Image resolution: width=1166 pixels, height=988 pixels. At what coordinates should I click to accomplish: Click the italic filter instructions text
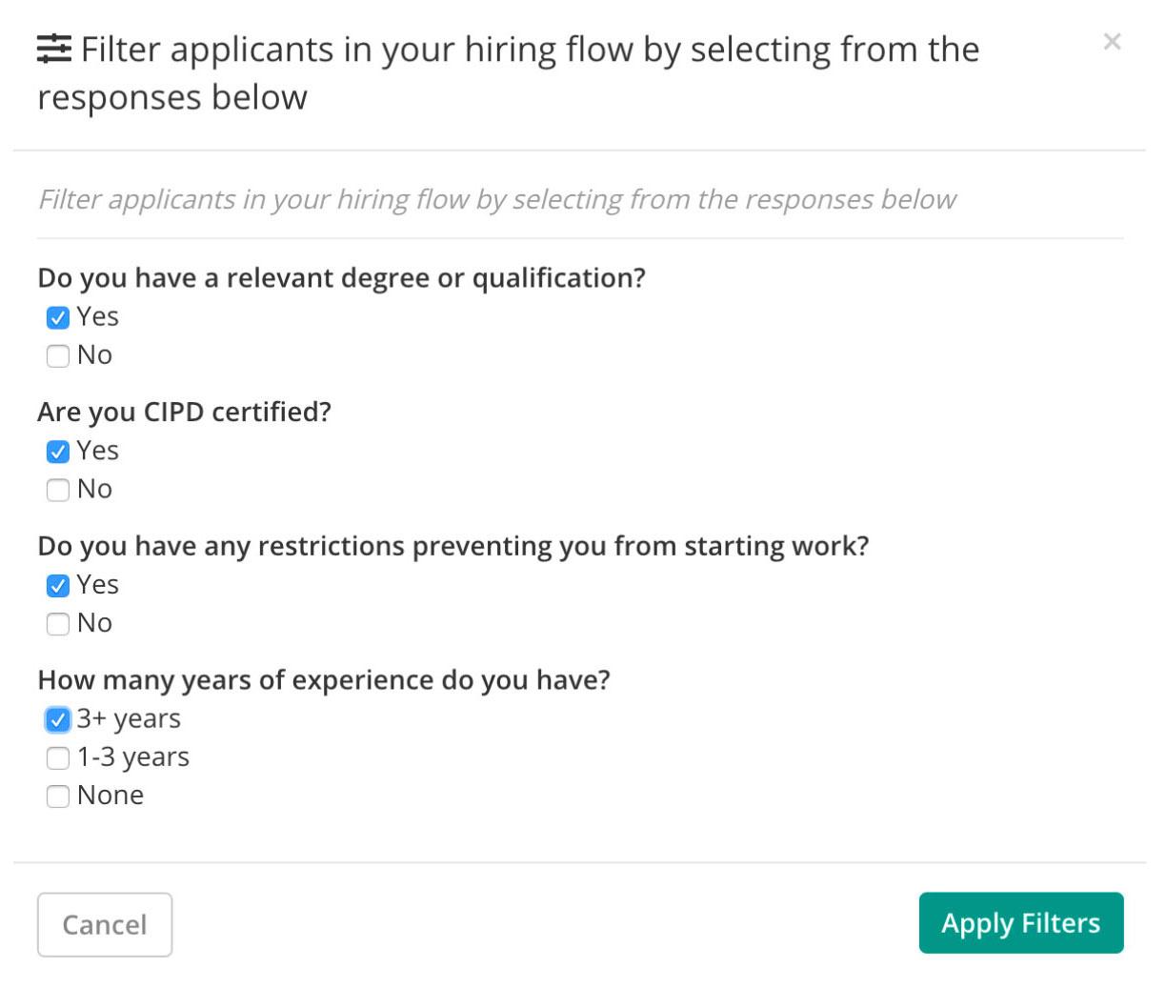(x=496, y=199)
